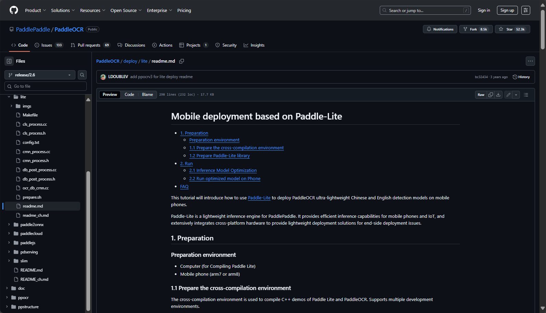Fork the PaddleOCR repository
Viewport: 546px width, 313px height.
pos(476,29)
